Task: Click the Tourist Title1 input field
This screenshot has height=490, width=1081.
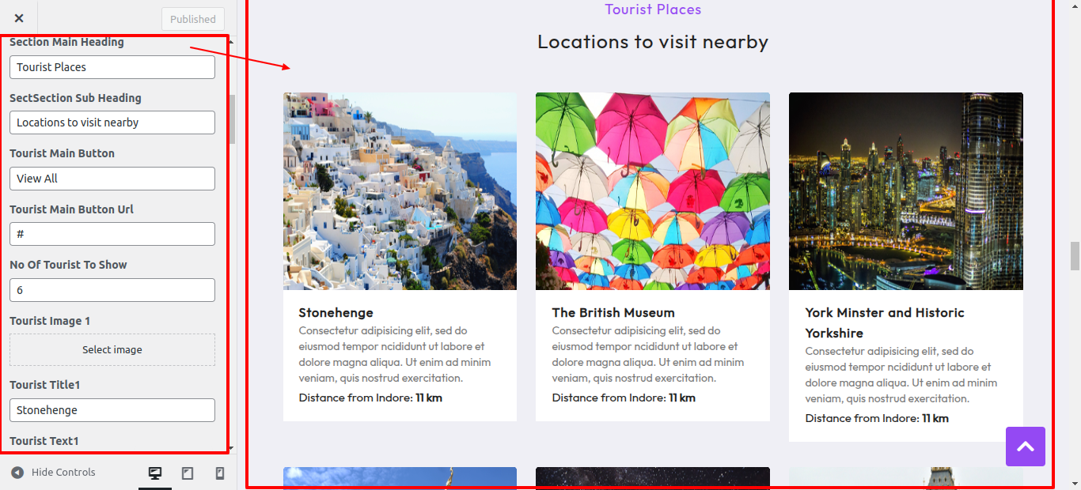Action: point(112,410)
